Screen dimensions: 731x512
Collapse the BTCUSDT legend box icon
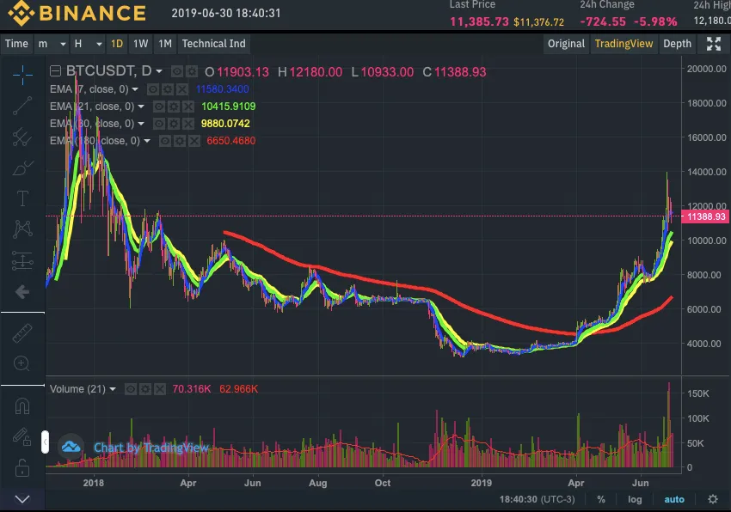pyautogui.click(x=56, y=70)
